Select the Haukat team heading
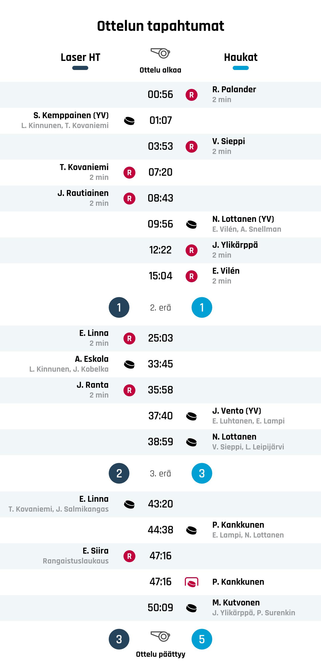Screen dimensions: 321x663 [241, 57]
